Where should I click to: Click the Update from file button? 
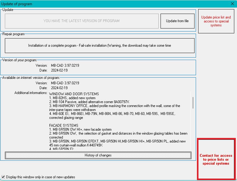[x=177, y=21]
